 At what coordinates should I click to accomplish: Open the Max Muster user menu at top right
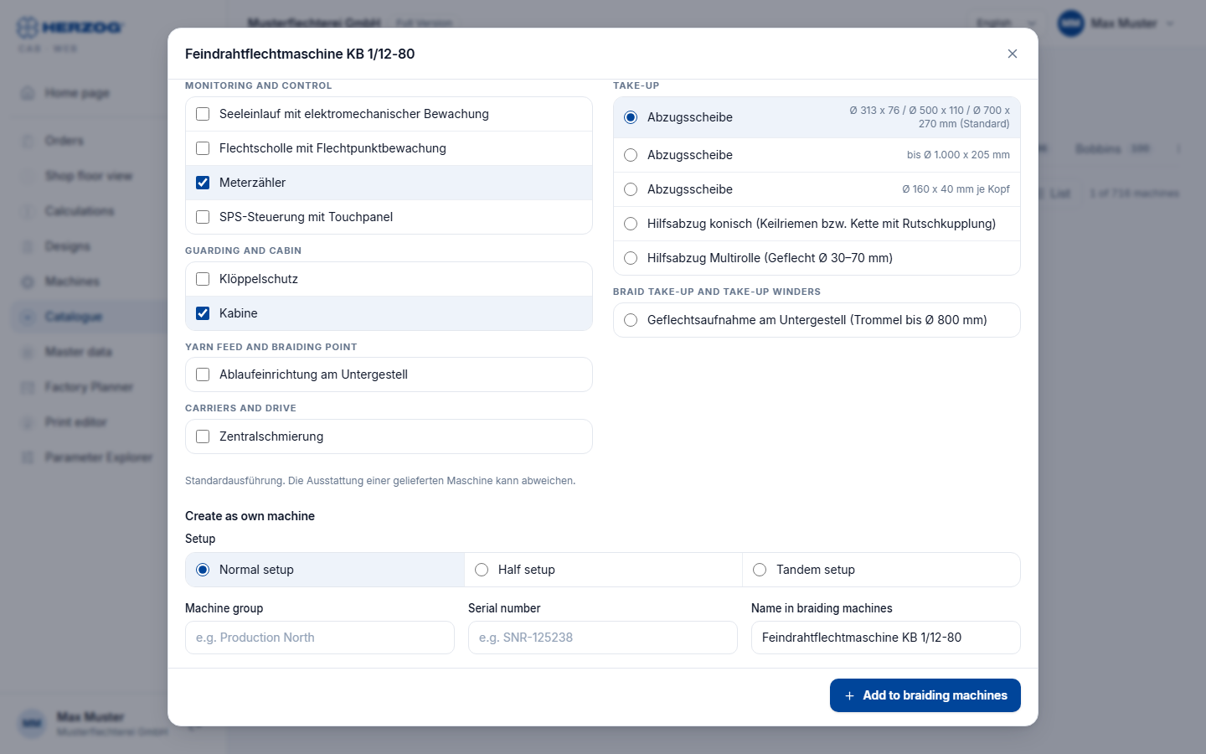click(x=1116, y=23)
